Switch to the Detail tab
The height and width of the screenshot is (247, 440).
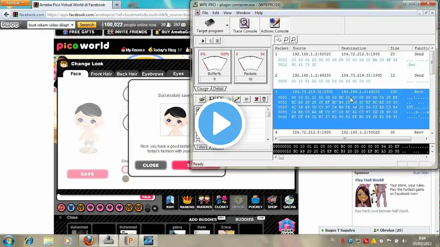(x=218, y=89)
